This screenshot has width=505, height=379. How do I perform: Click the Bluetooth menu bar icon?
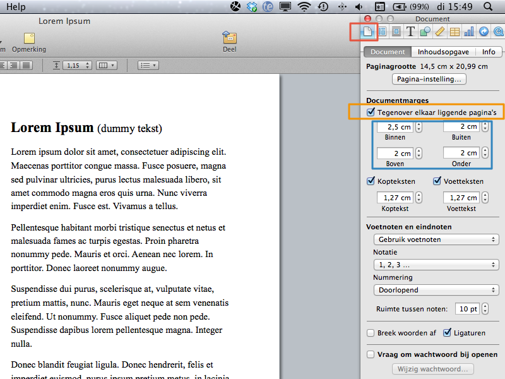(x=342, y=6)
